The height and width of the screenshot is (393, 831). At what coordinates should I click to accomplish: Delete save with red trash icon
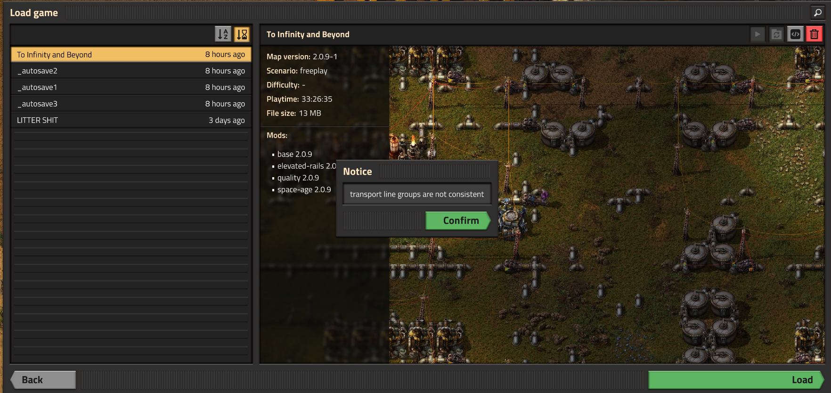pos(814,34)
